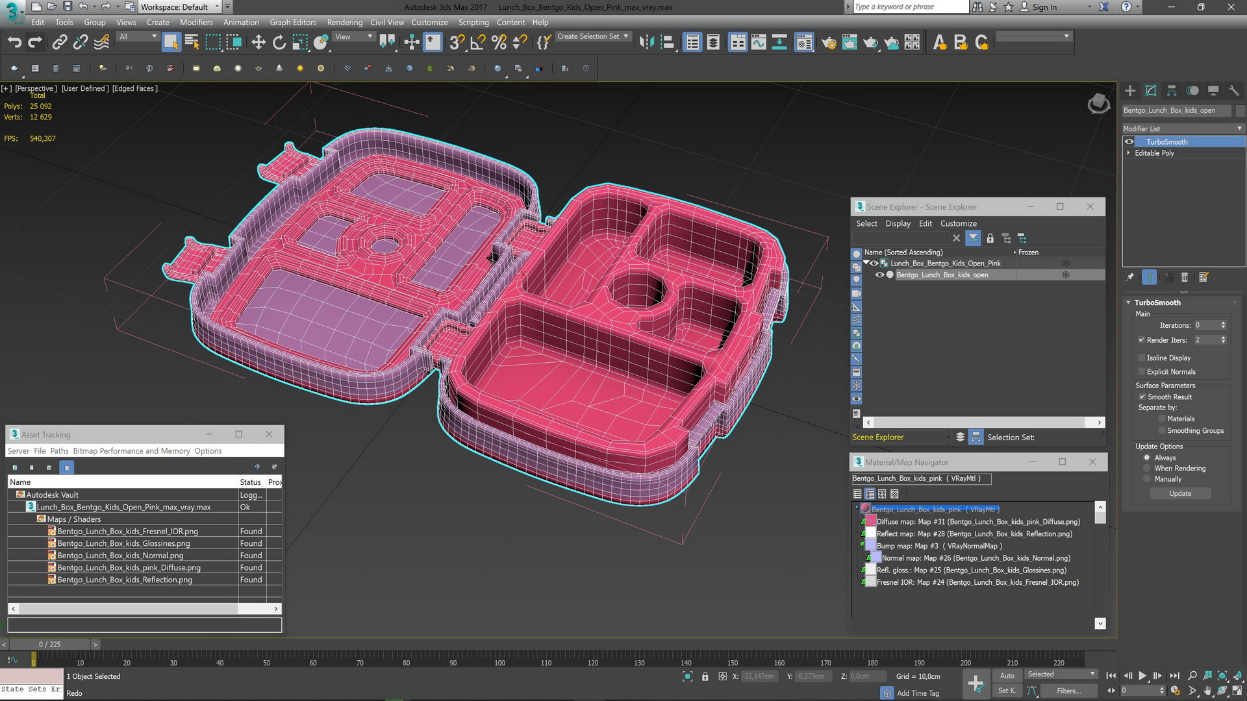Enable the Isoline Display checkbox
Viewport: 1247px width, 701px height.
[x=1141, y=358]
